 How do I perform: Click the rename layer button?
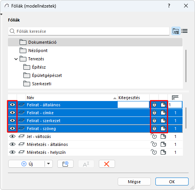(86, 164)
